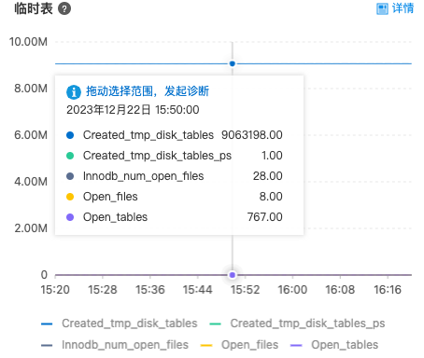
Task: Click the Open_tables value 767.00
Action: (265, 217)
